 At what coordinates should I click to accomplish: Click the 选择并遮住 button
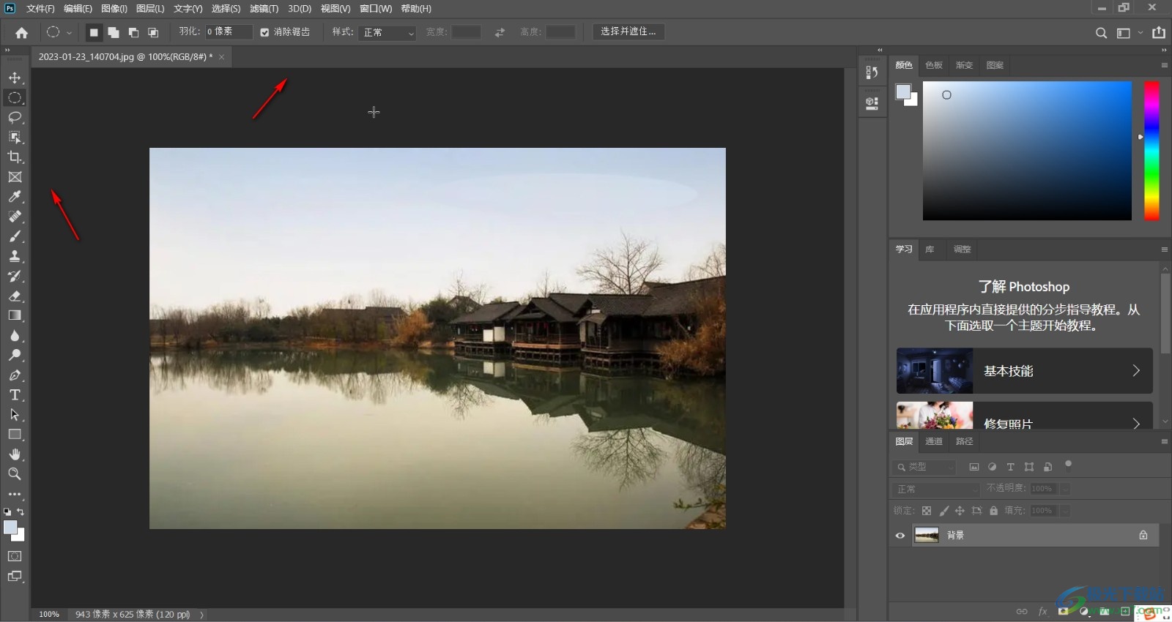(628, 31)
